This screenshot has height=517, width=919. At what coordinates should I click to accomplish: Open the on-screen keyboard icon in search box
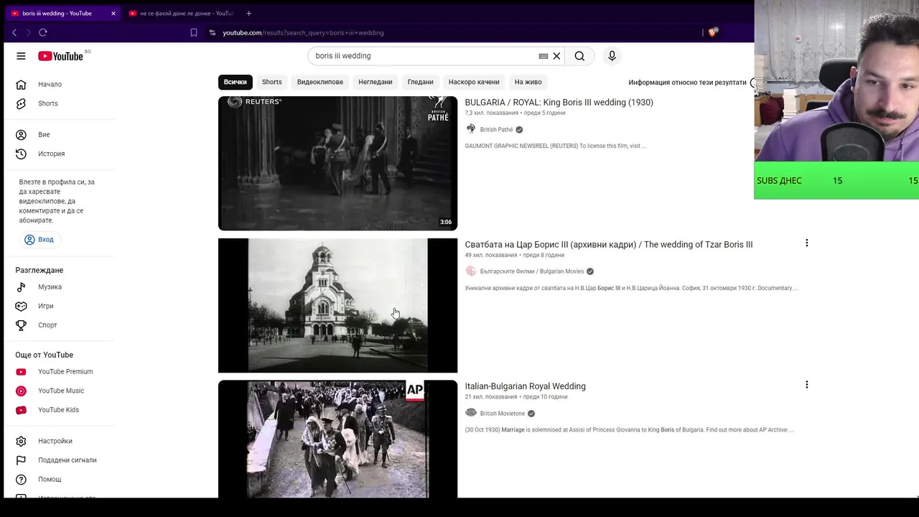[x=544, y=56]
